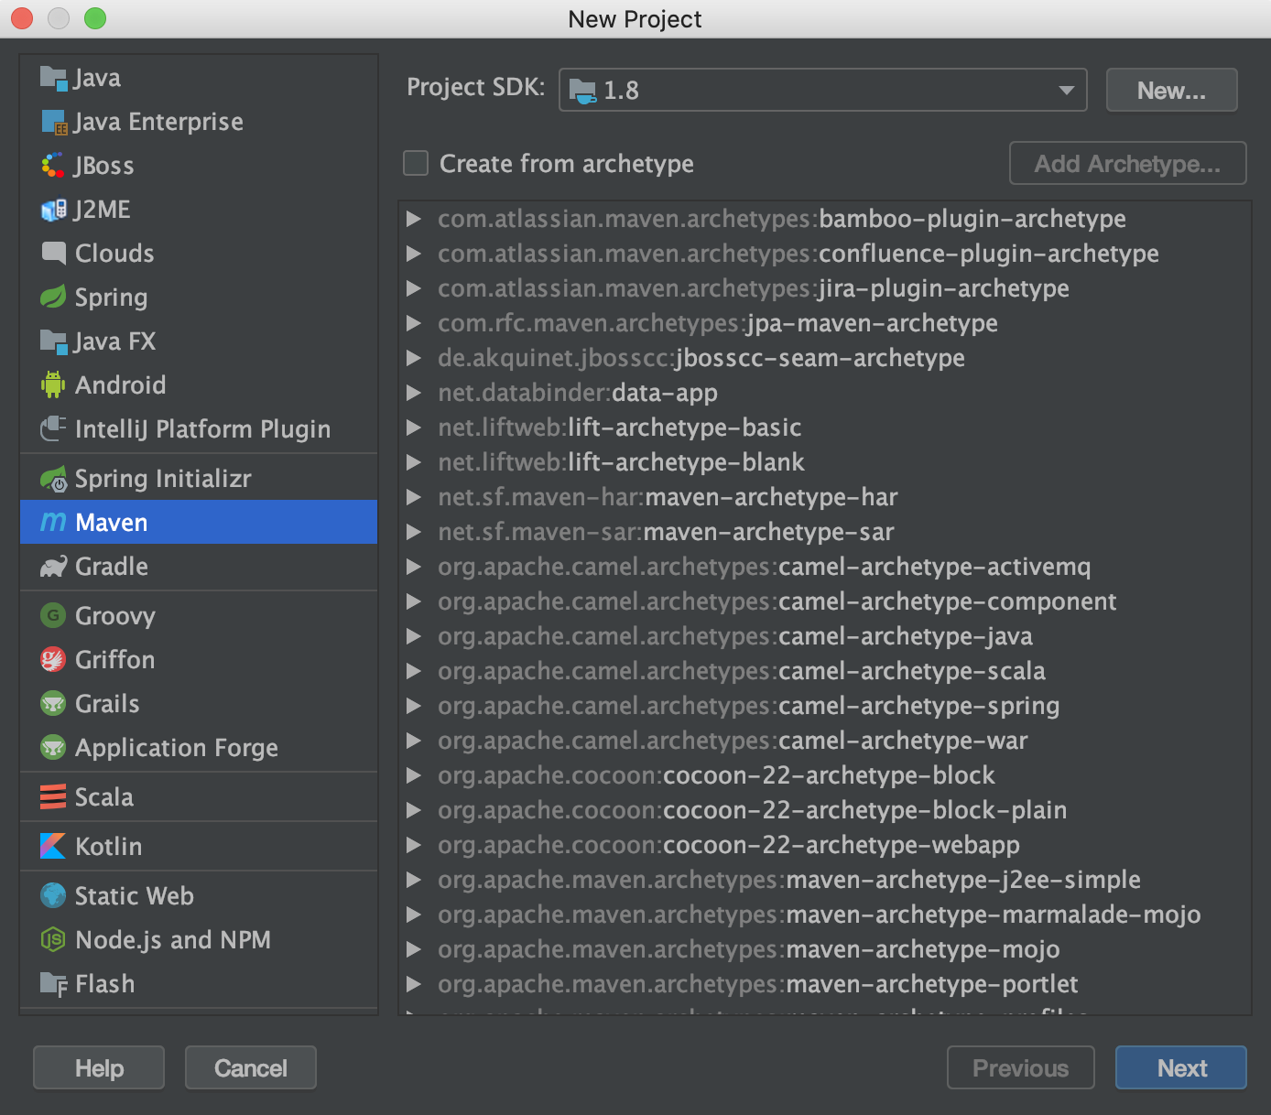1271x1115 pixels.
Task: Expand maven-archetype-sar entry
Action: pos(414,532)
